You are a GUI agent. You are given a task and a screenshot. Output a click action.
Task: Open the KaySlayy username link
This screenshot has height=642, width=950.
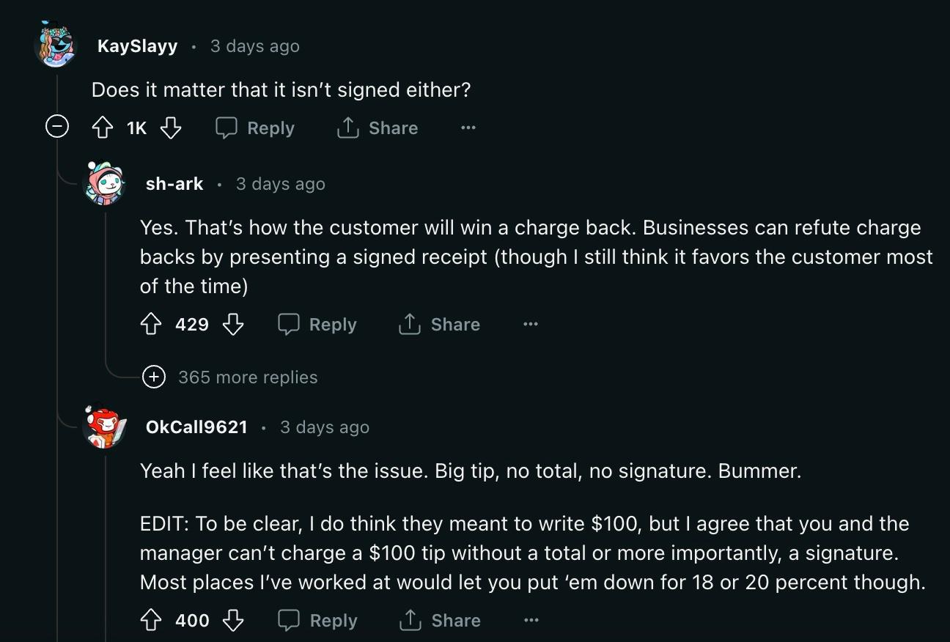click(x=137, y=46)
